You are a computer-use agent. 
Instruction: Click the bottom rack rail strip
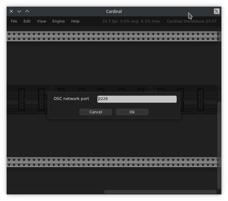point(112,162)
